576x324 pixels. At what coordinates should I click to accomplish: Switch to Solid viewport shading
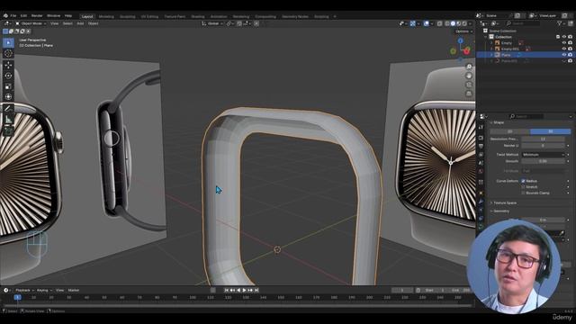(453, 23)
